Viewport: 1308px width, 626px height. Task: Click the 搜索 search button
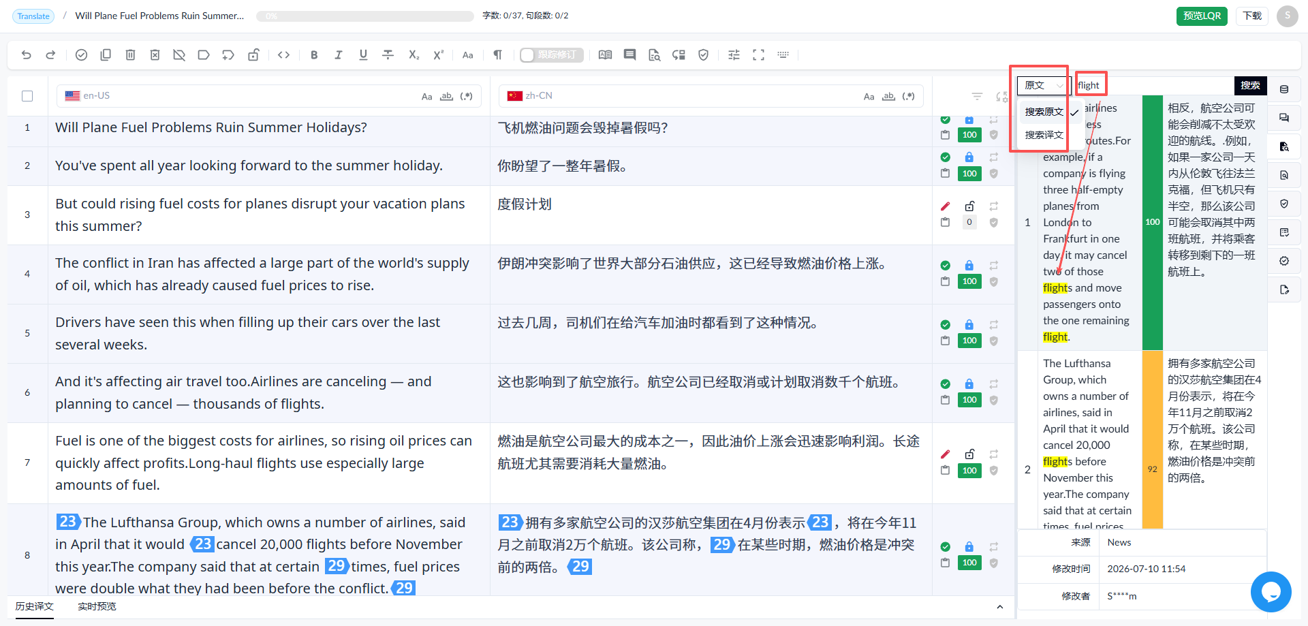(x=1250, y=85)
